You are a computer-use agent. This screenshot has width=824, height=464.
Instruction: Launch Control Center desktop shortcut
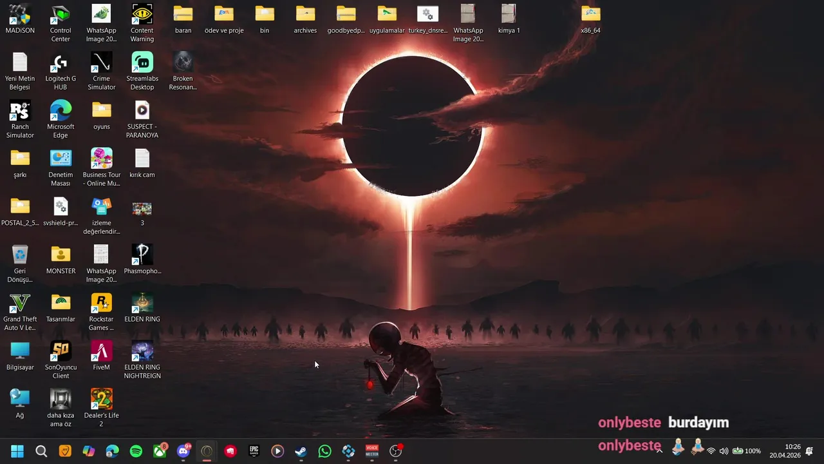point(61,24)
